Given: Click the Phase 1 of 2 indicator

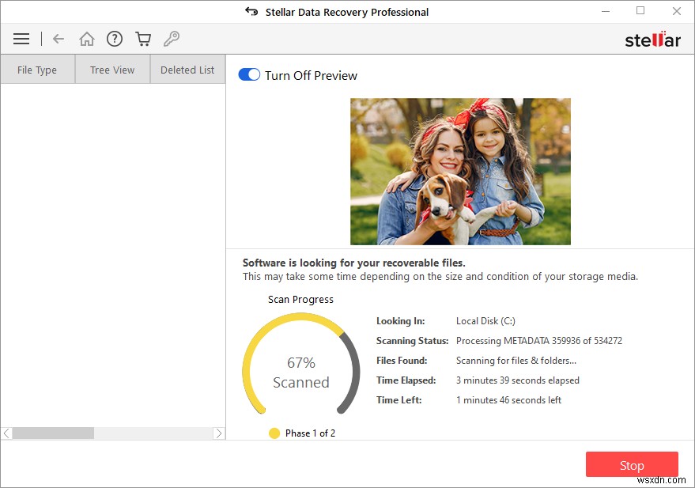Looking at the screenshot, I should 302,433.
